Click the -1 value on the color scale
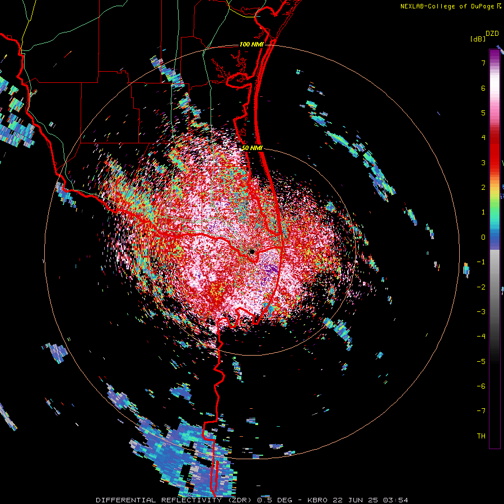Image resolution: width=504 pixels, height=504 pixels. (481, 262)
